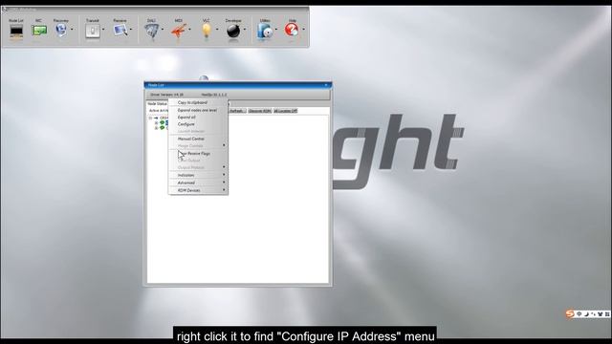
Task: Click the Help question mark icon
Action: 292,30
